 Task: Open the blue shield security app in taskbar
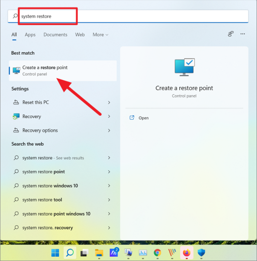(201, 253)
